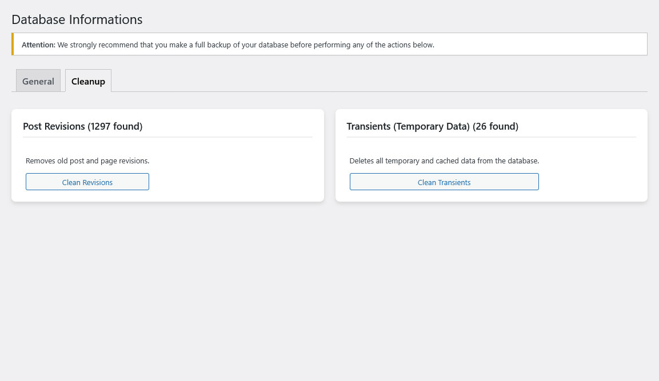Image resolution: width=659 pixels, height=381 pixels.
Task: Click the bold Attention label in notice
Action: [x=38, y=45]
